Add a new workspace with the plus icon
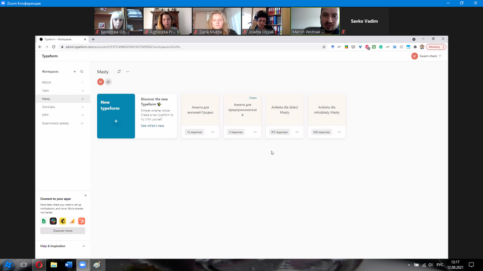The height and width of the screenshot is (271, 483). 74,72
